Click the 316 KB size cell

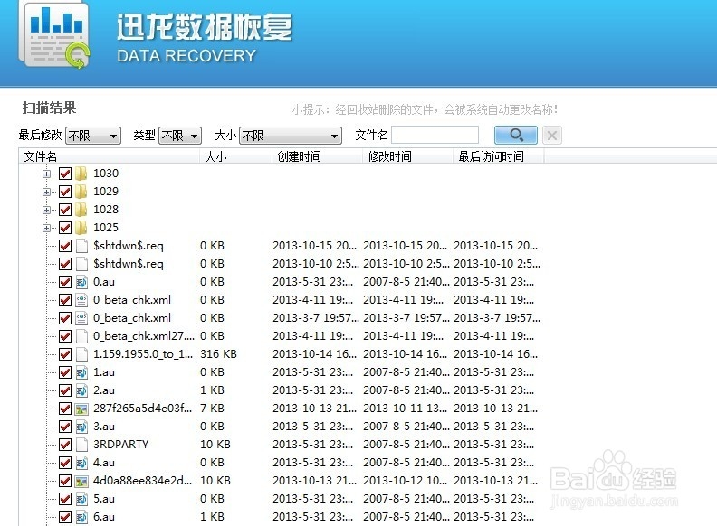click(x=218, y=354)
